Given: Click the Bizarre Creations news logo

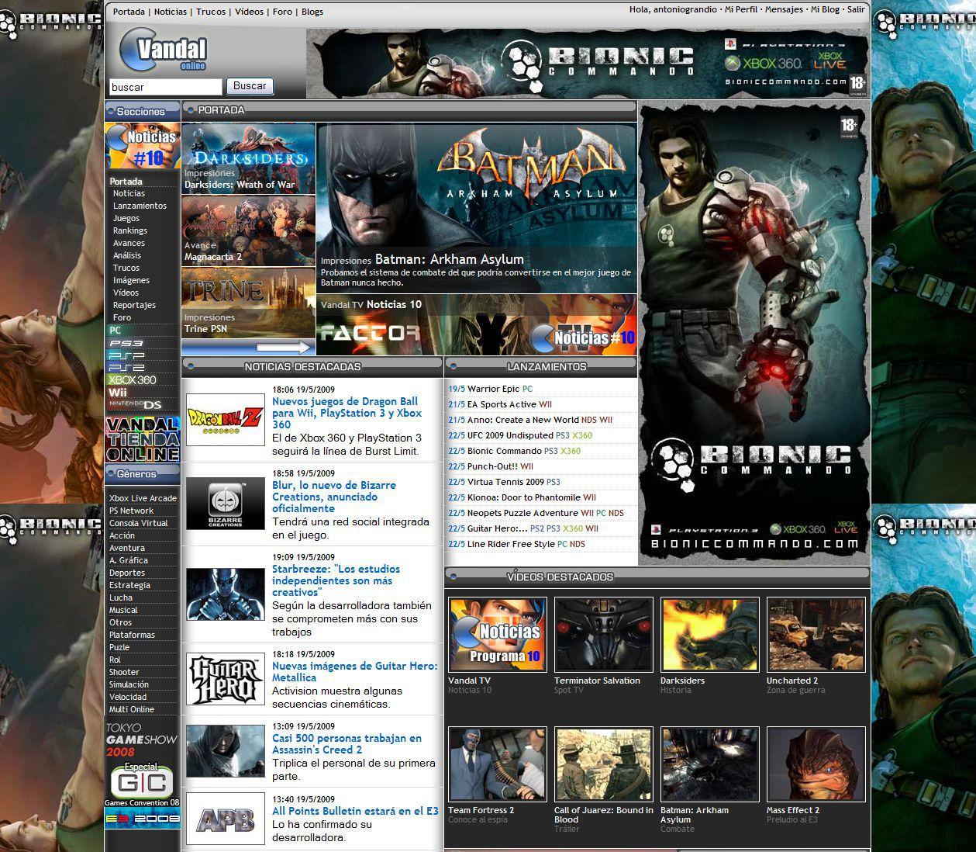Looking at the screenshot, I should (x=226, y=504).
